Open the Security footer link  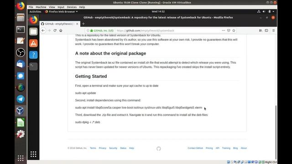click(x=113, y=148)
